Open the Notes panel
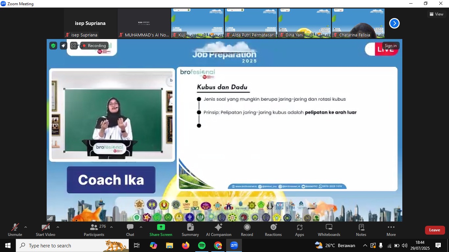 [x=361, y=230]
